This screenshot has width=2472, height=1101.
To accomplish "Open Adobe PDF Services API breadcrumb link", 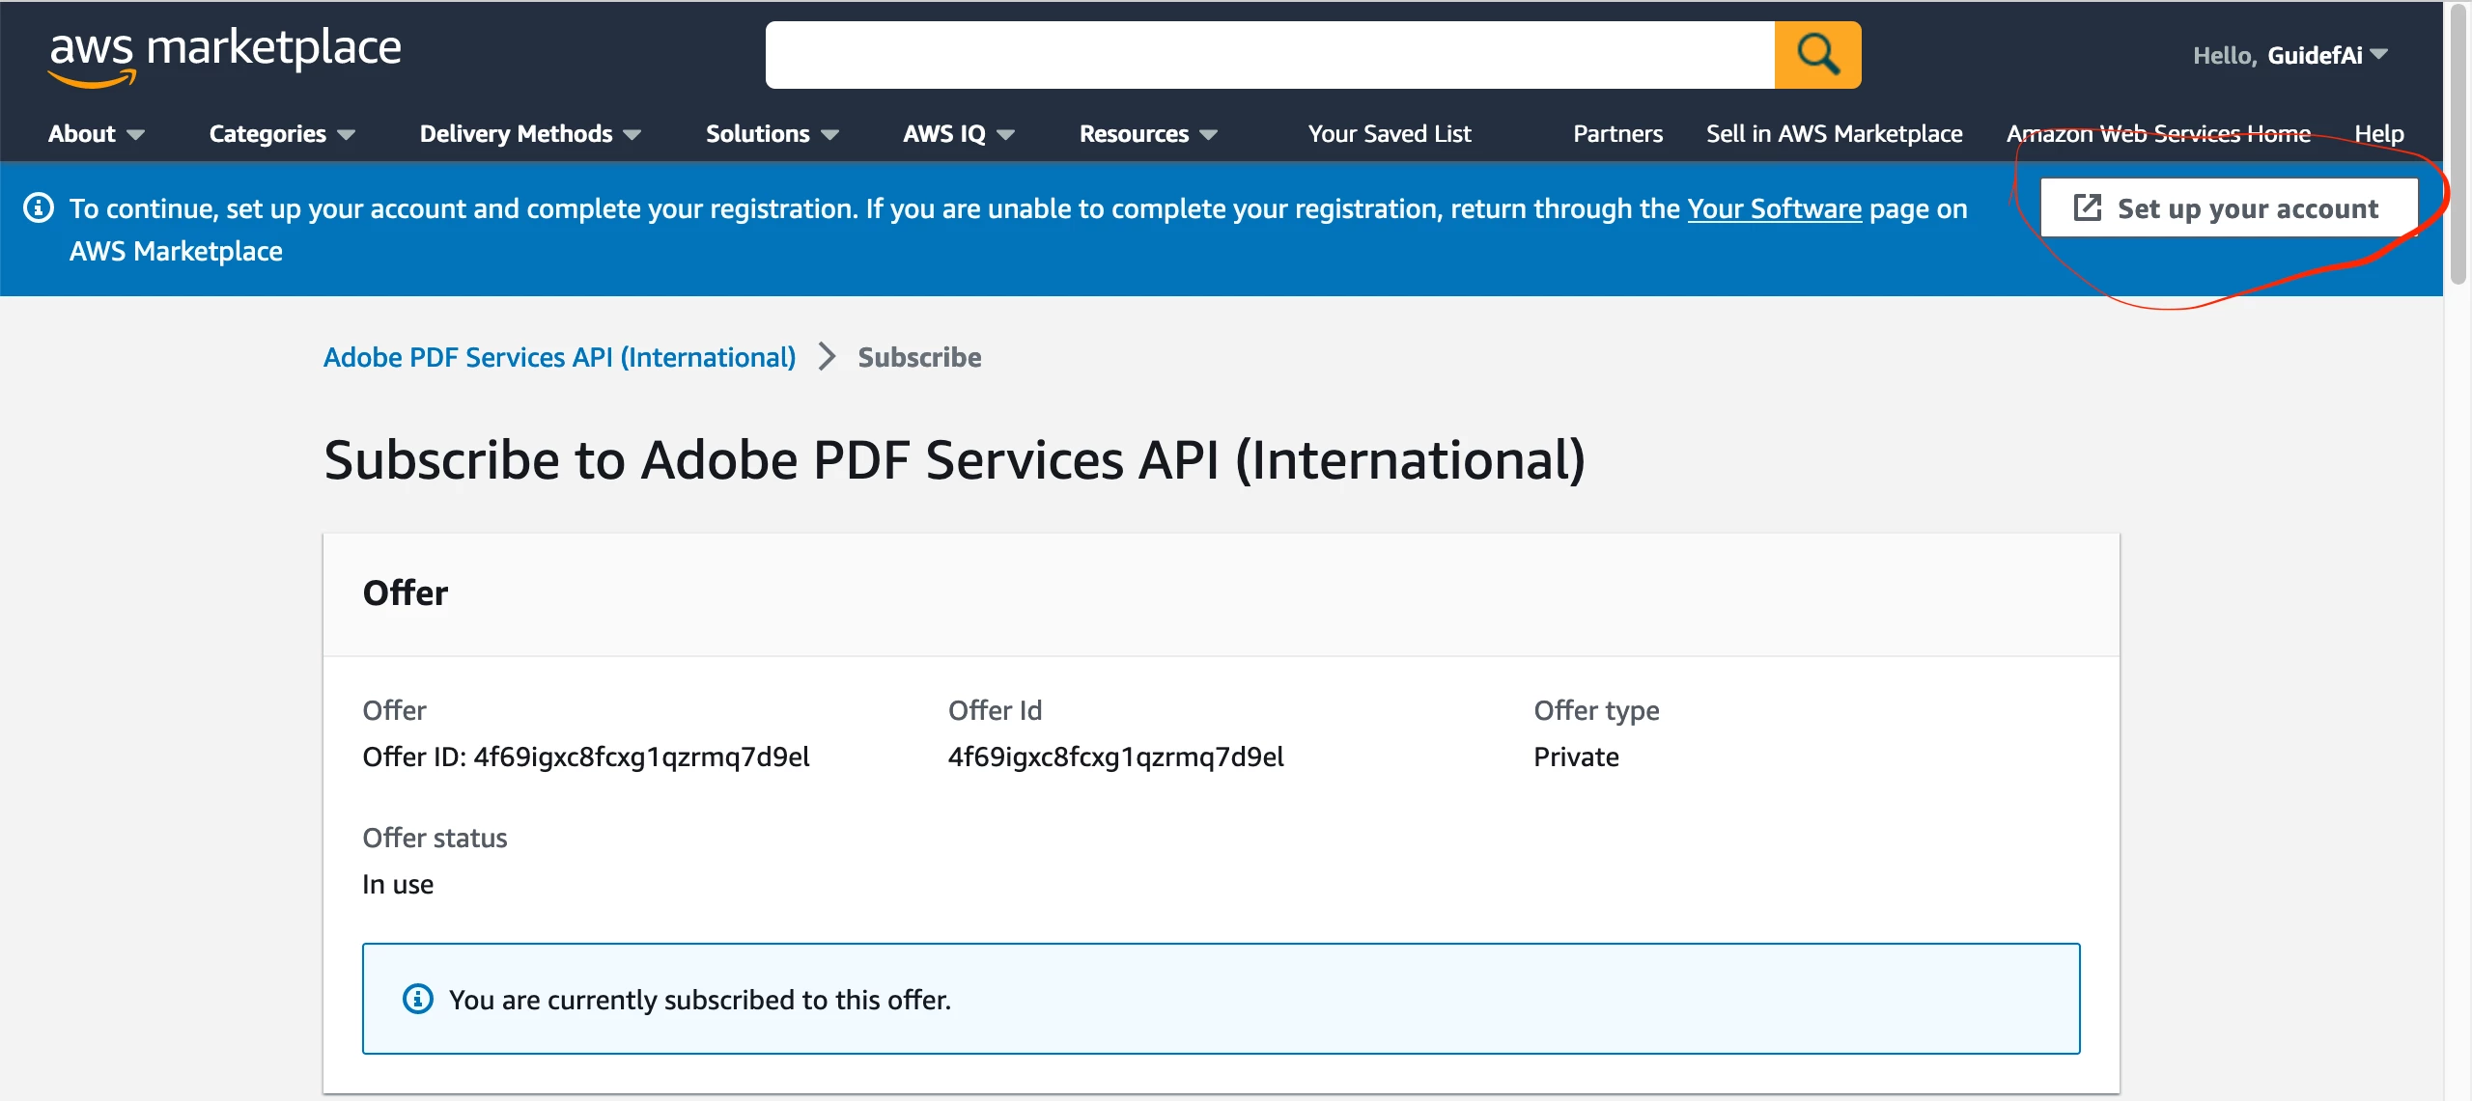I will pyautogui.click(x=559, y=357).
